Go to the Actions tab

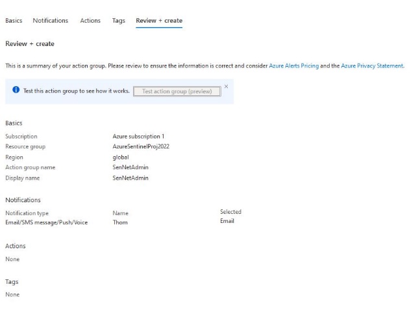[90, 21]
